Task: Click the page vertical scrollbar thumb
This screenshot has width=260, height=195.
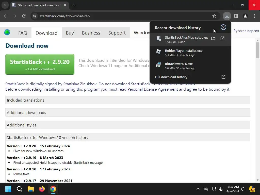Action: coord(257,50)
